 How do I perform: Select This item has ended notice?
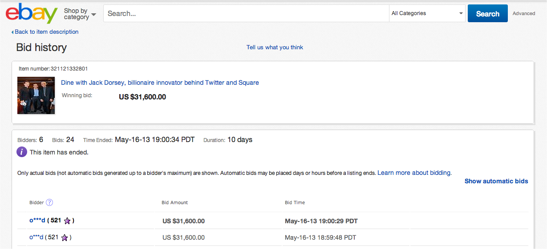(x=59, y=152)
